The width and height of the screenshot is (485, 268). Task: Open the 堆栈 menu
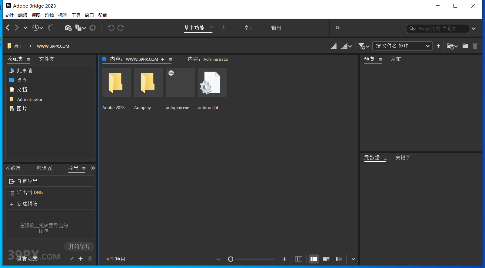tap(49, 15)
